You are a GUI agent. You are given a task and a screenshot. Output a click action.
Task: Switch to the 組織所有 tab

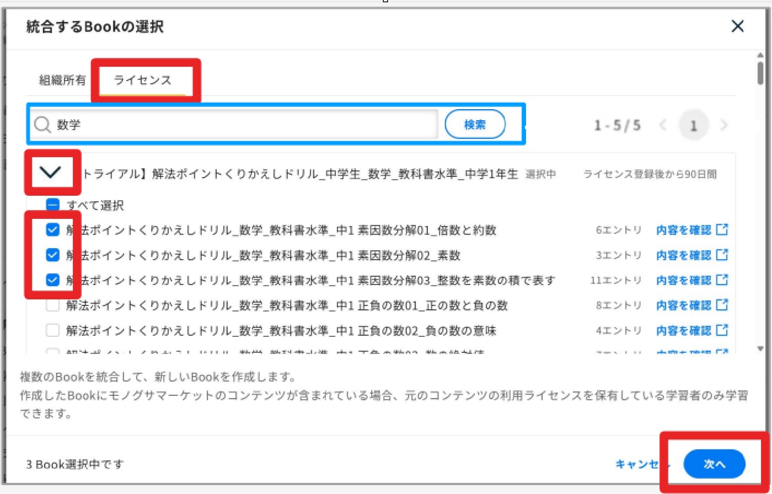[x=62, y=80]
